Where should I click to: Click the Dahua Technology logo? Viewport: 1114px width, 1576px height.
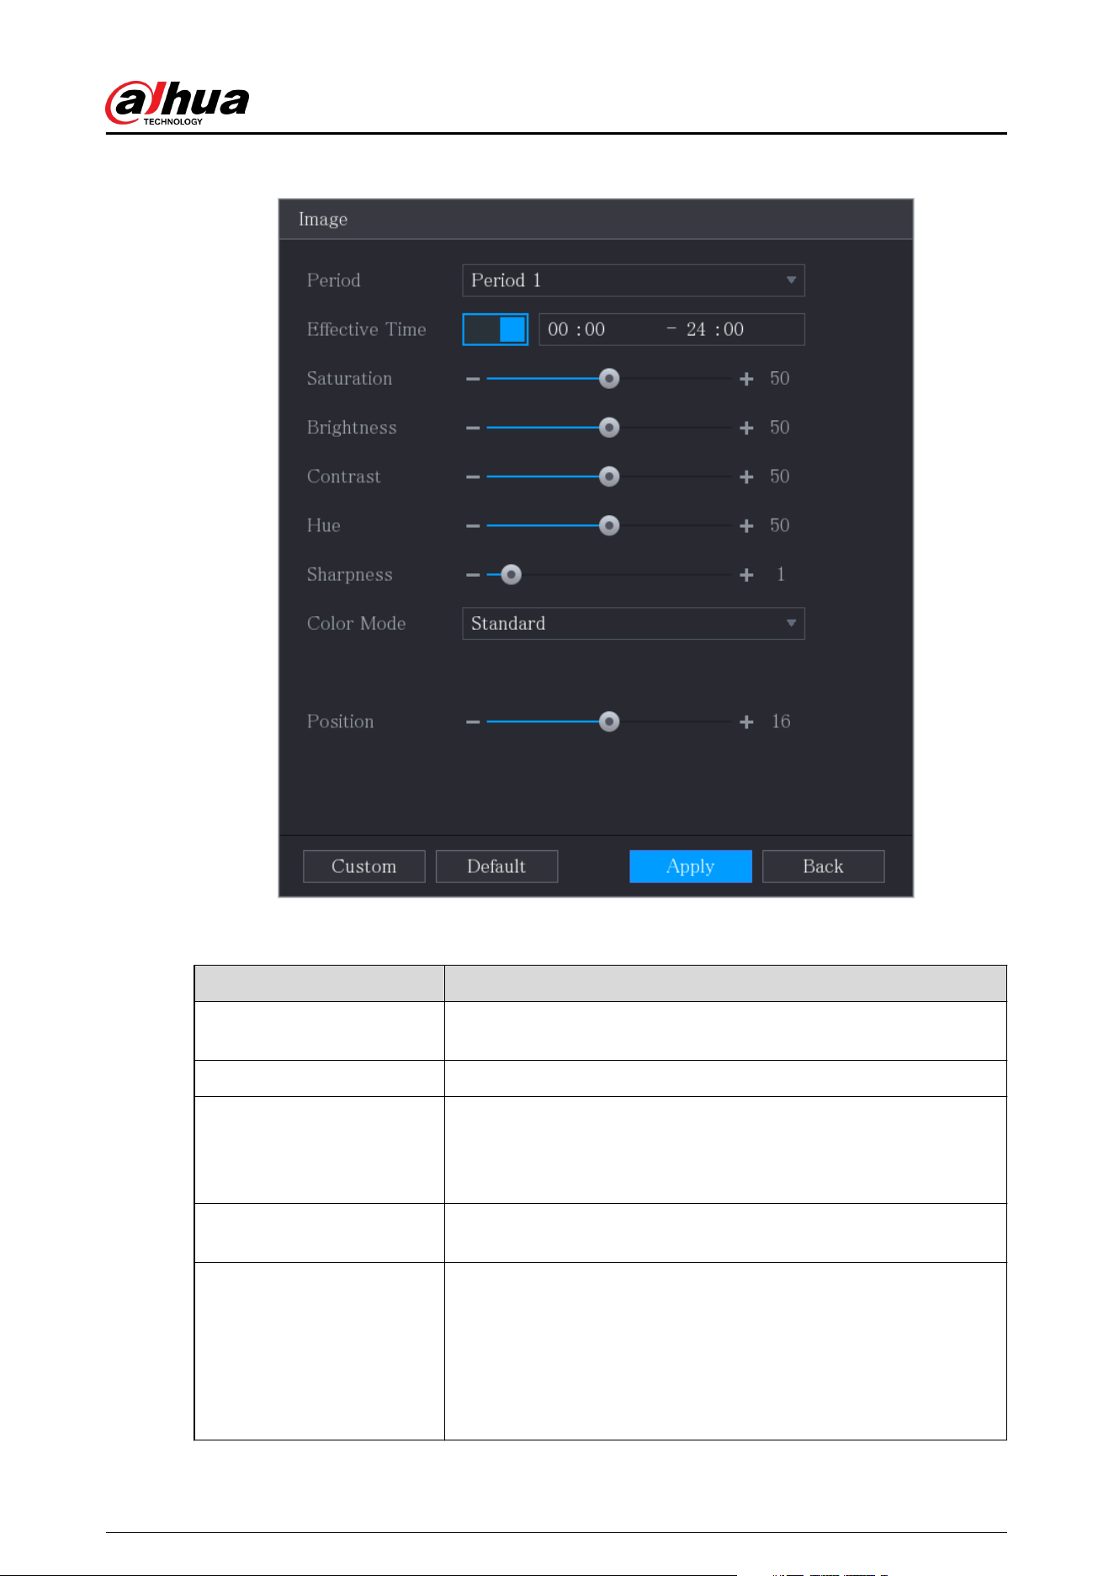(x=177, y=103)
